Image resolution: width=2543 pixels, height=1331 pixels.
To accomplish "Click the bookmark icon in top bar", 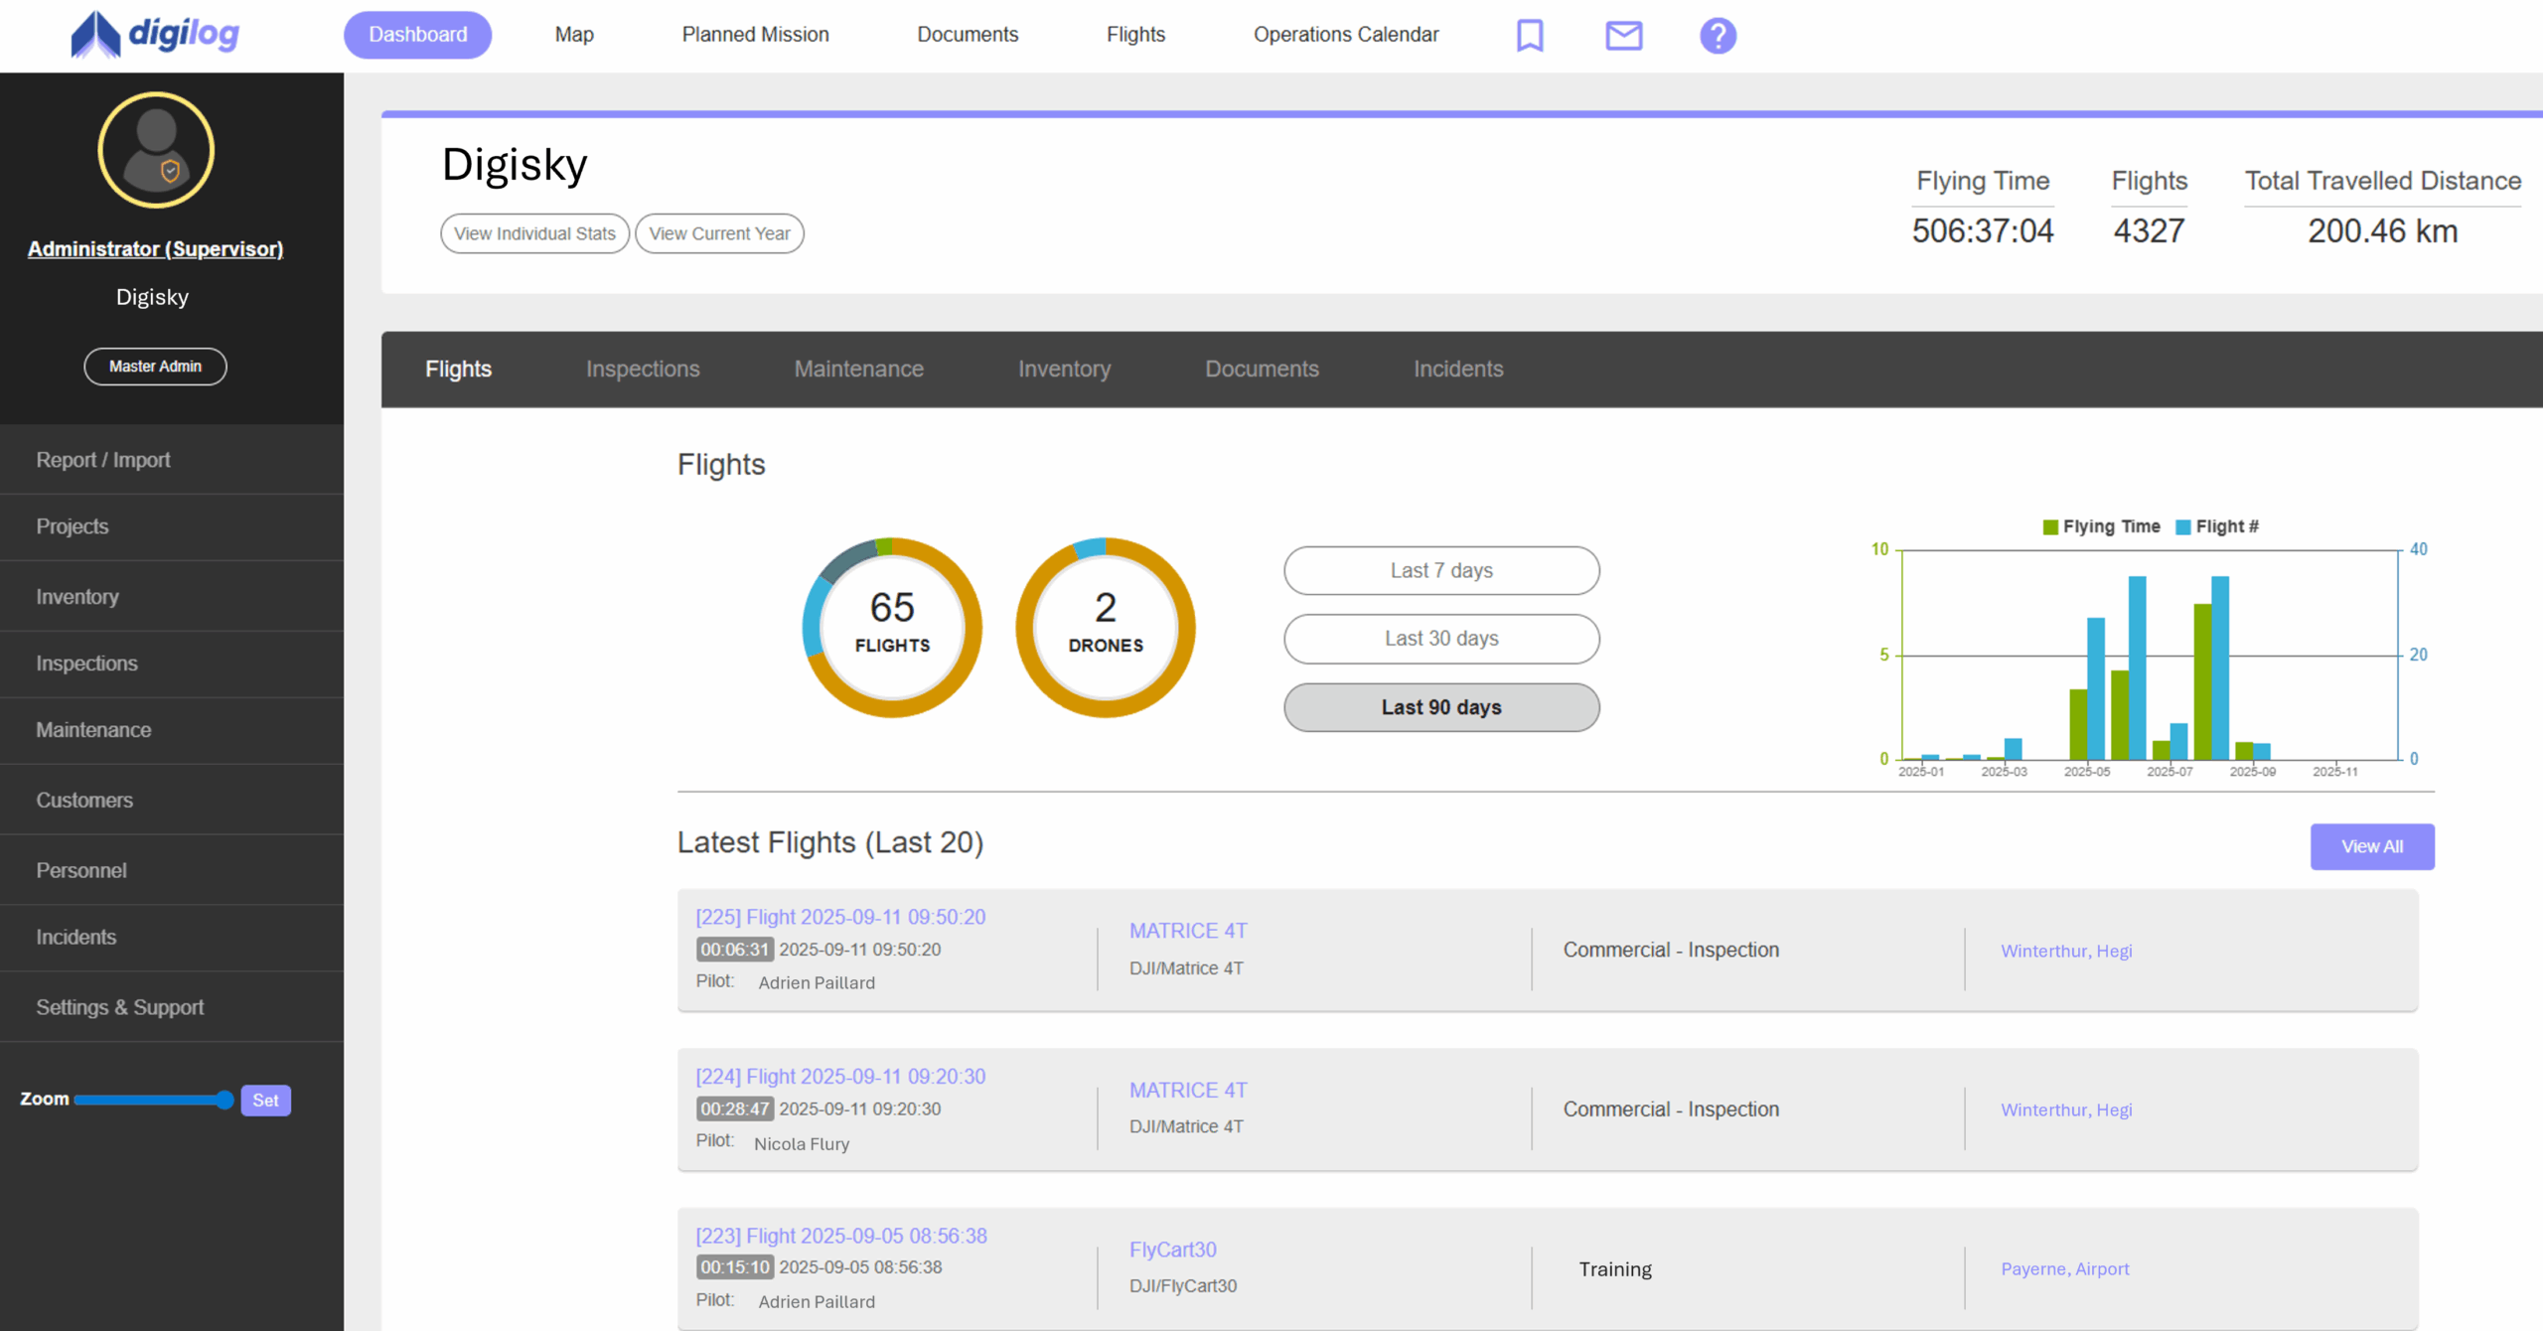I will 1530,36.
